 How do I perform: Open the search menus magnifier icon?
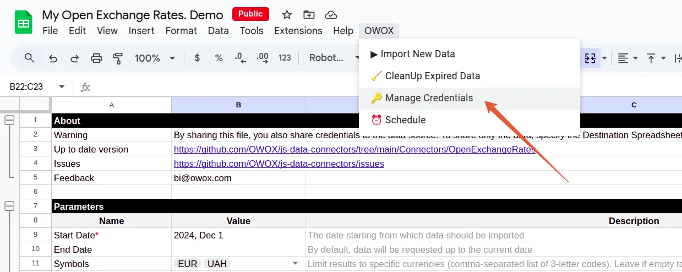tap(30, 58)
